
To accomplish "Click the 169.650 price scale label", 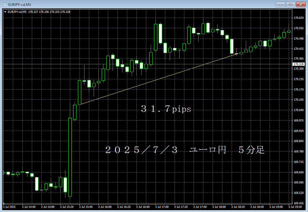I will coord(298,172).
